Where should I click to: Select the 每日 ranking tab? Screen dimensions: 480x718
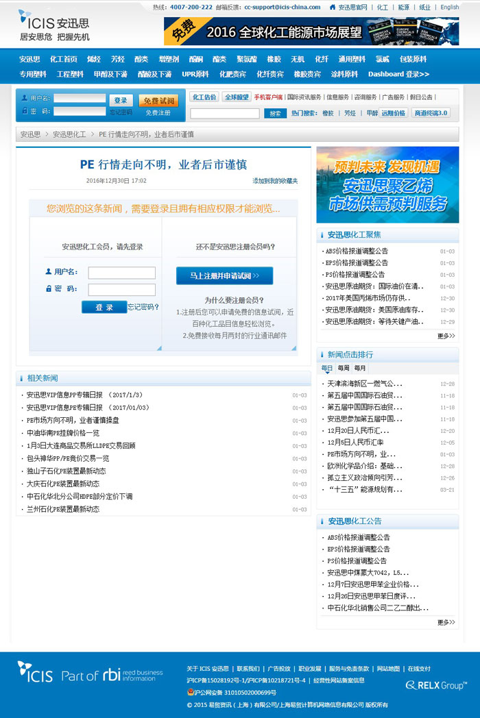[x=327, y=368]
